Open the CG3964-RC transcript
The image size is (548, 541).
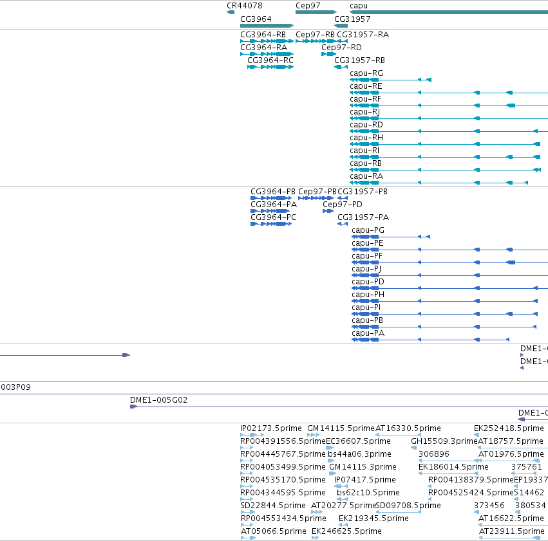(270, 67)
